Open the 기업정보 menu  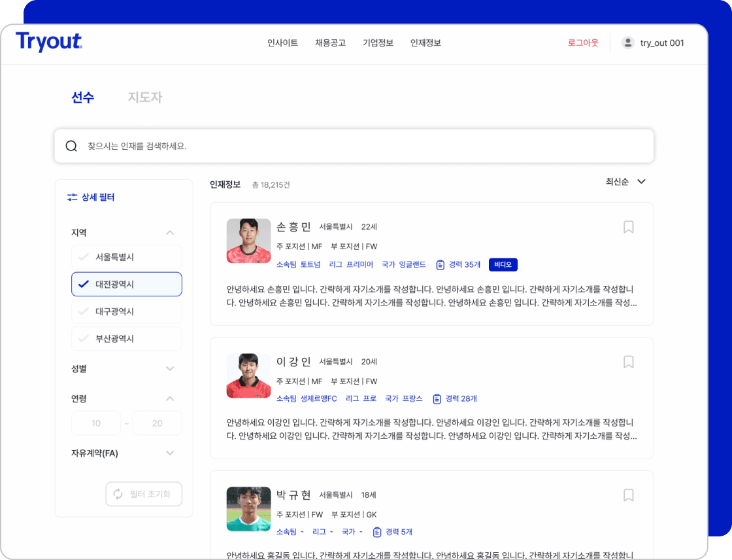pyautogui.click(x=378, y=43)
